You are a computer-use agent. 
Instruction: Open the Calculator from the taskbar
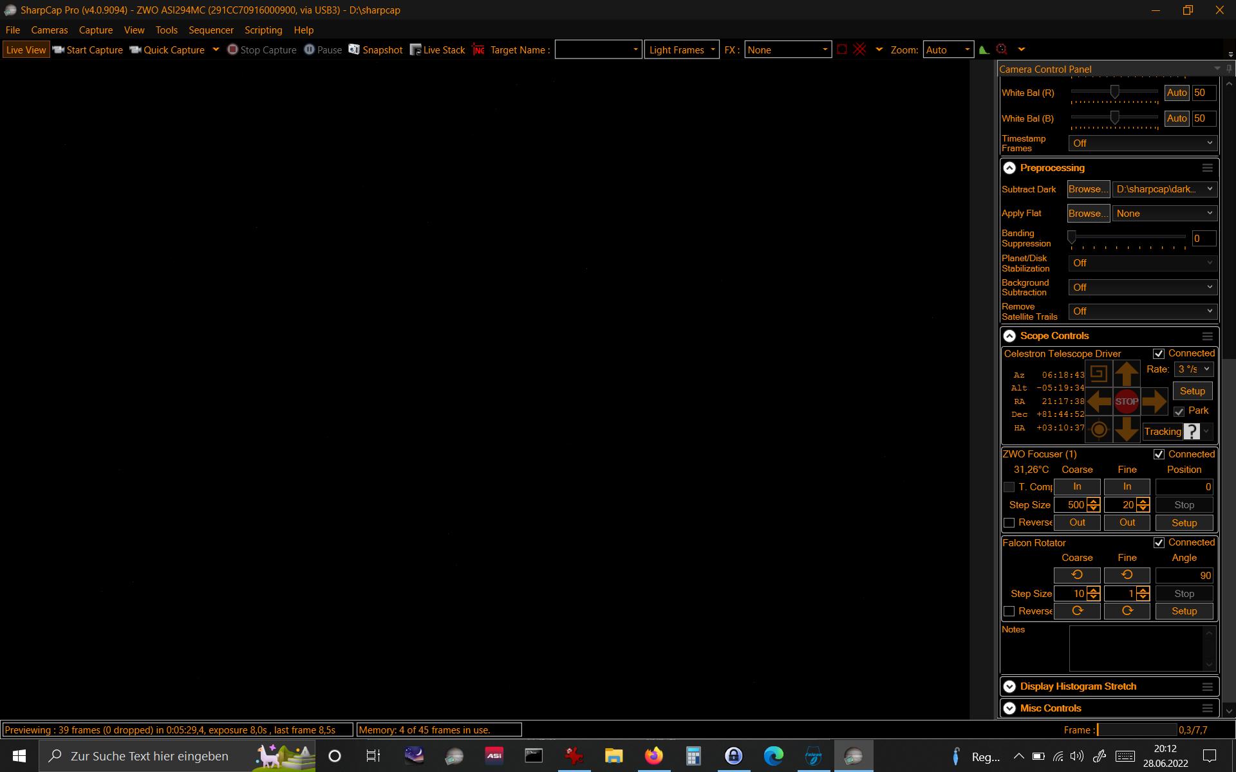pyautogui.click(x=693, y=756)
